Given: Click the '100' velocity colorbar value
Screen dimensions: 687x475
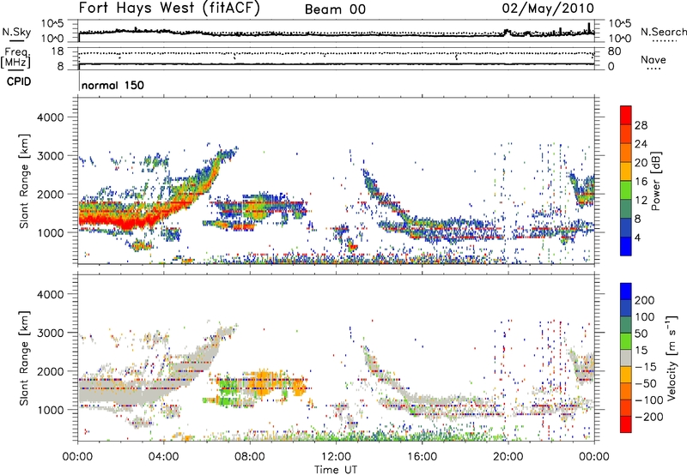Looking at the screenshot, I should point(644,316).
